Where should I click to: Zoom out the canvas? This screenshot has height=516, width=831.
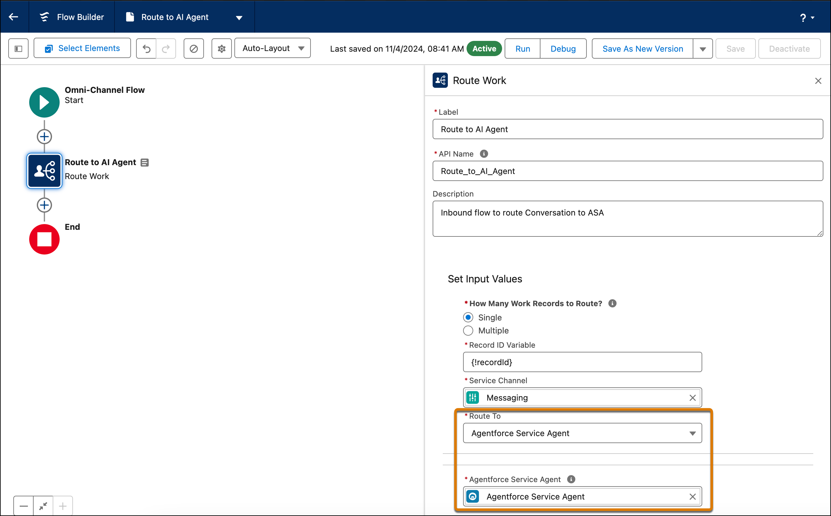point(23,506)
